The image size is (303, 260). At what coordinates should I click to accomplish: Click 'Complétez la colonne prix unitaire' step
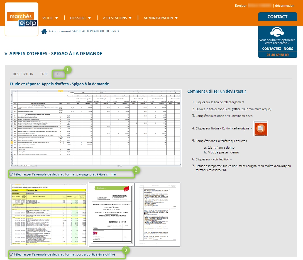[224, 116]
